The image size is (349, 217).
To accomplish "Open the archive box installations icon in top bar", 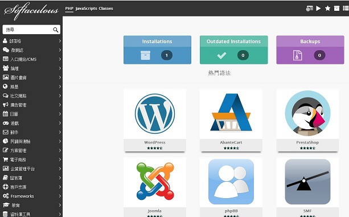I will click(336, 8).
